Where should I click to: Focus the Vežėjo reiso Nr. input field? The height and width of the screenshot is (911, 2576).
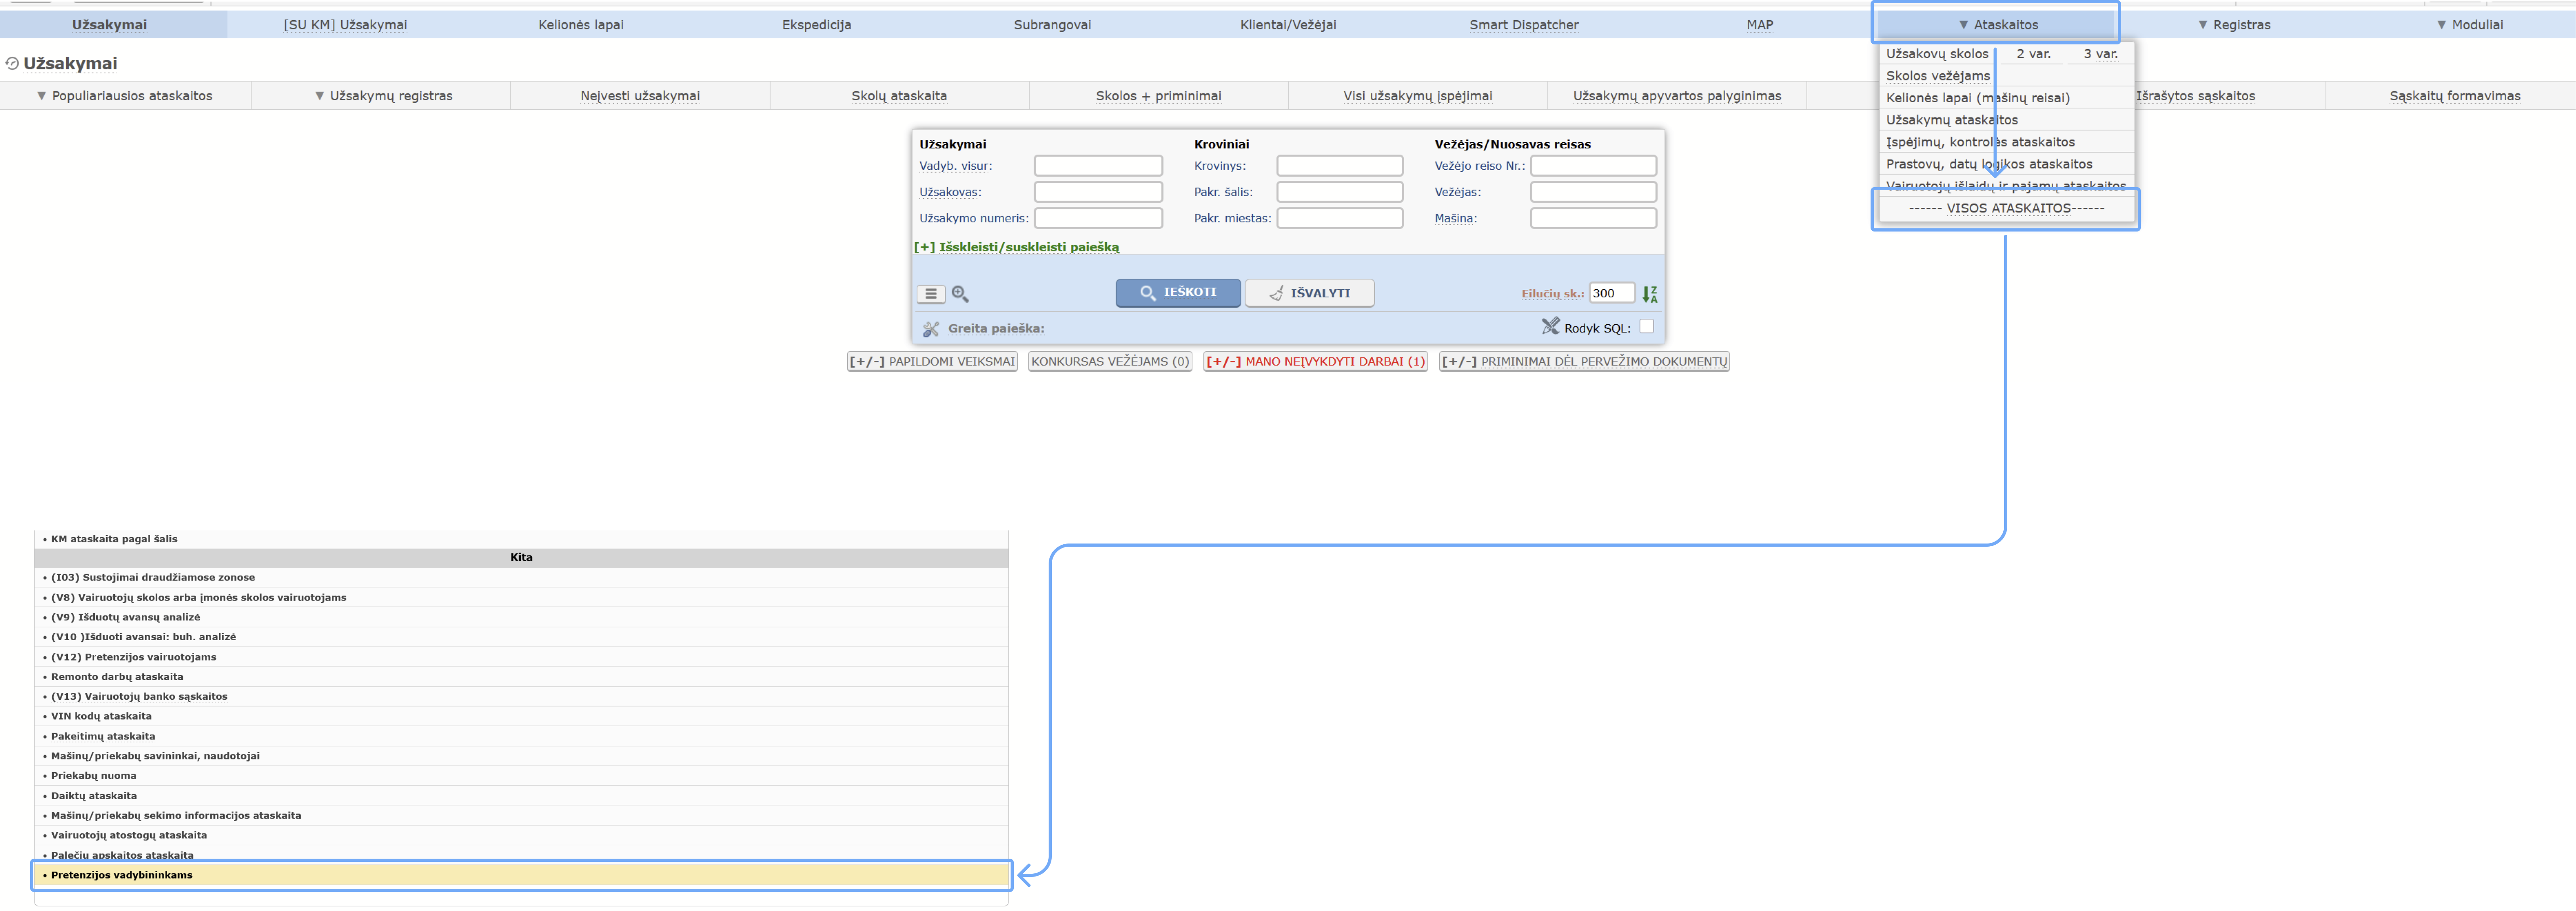[1593, 166]
